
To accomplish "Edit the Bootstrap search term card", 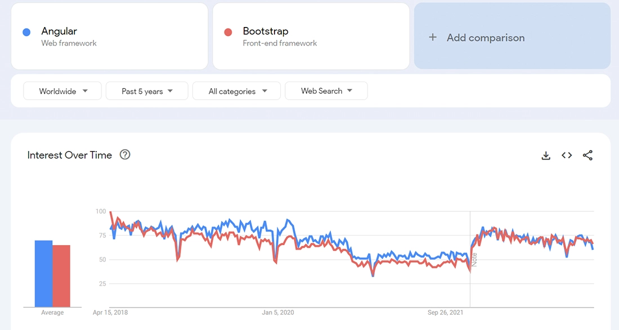I will coord(311,37).
